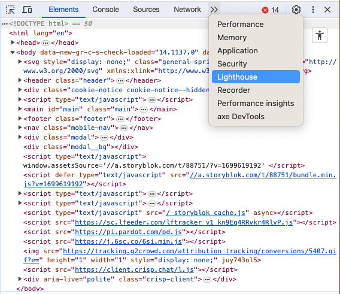
Task: Open the lfeeder.com lftracker script link
Action: (184, 222)
